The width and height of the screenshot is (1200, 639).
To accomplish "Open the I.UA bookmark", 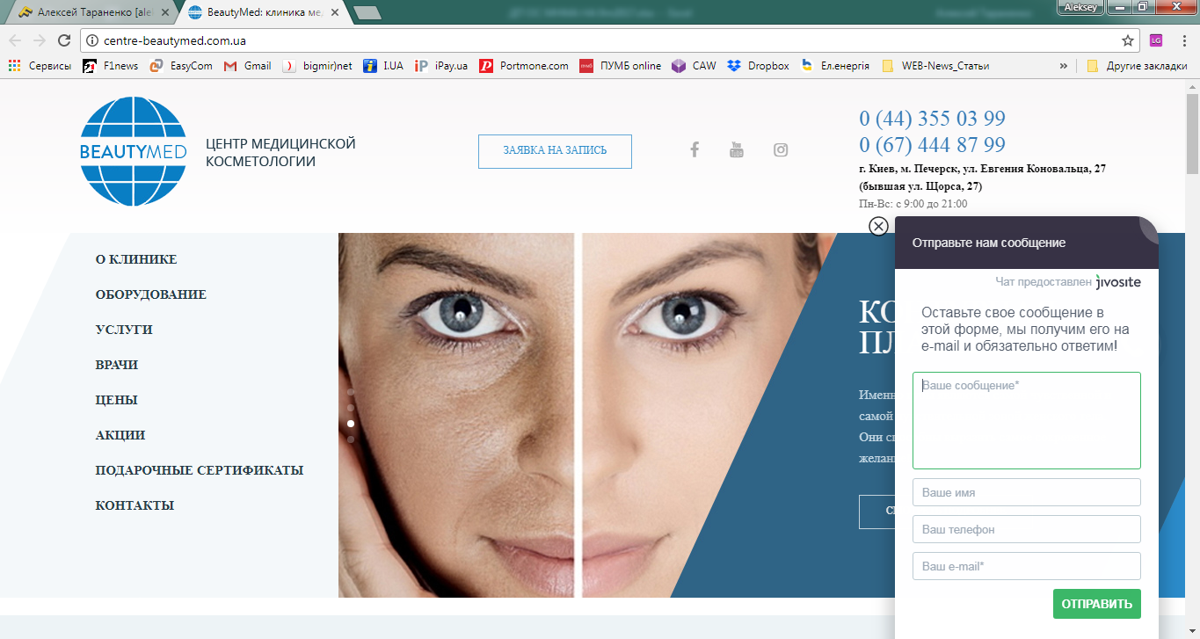I will coord(383,66).
